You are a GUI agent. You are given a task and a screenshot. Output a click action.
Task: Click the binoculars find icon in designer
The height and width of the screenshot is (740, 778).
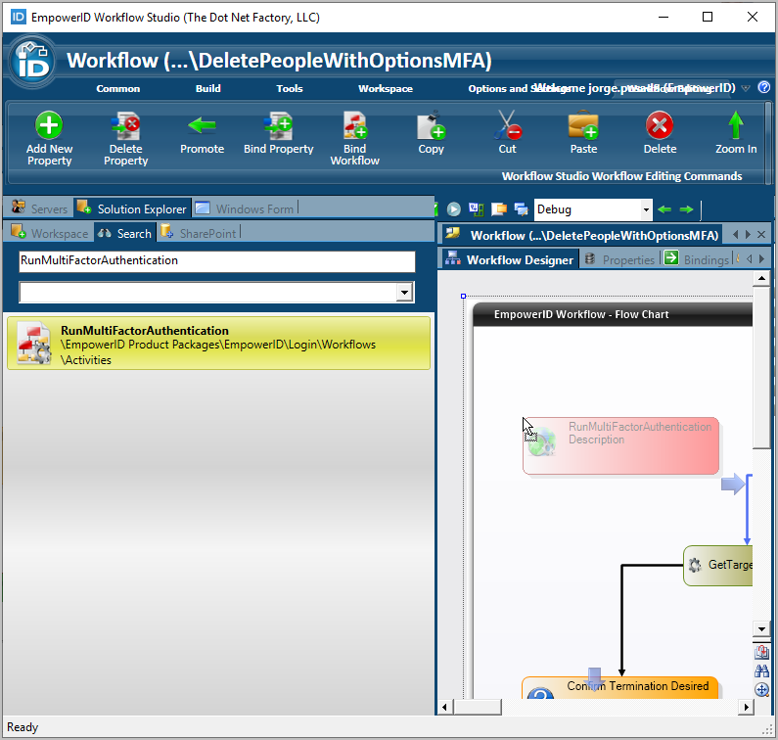point(761,671)
